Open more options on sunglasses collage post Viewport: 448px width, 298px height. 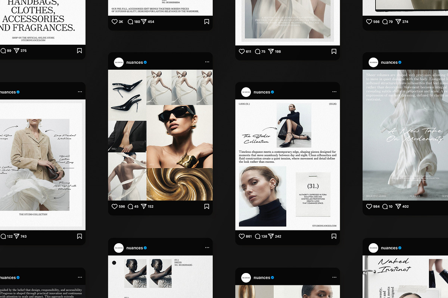click(x=207, y=62)
